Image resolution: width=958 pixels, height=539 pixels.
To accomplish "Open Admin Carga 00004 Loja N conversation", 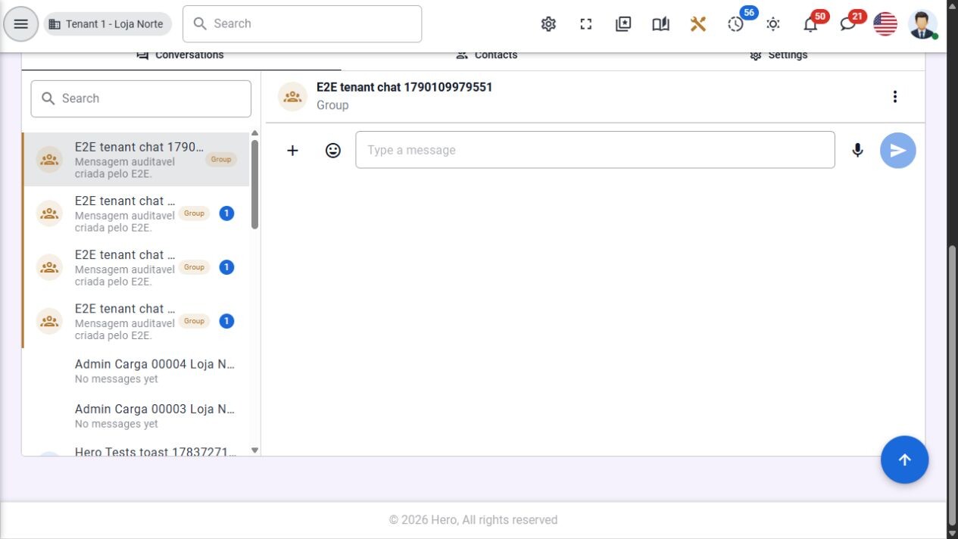I will click(x=136, y=371).
